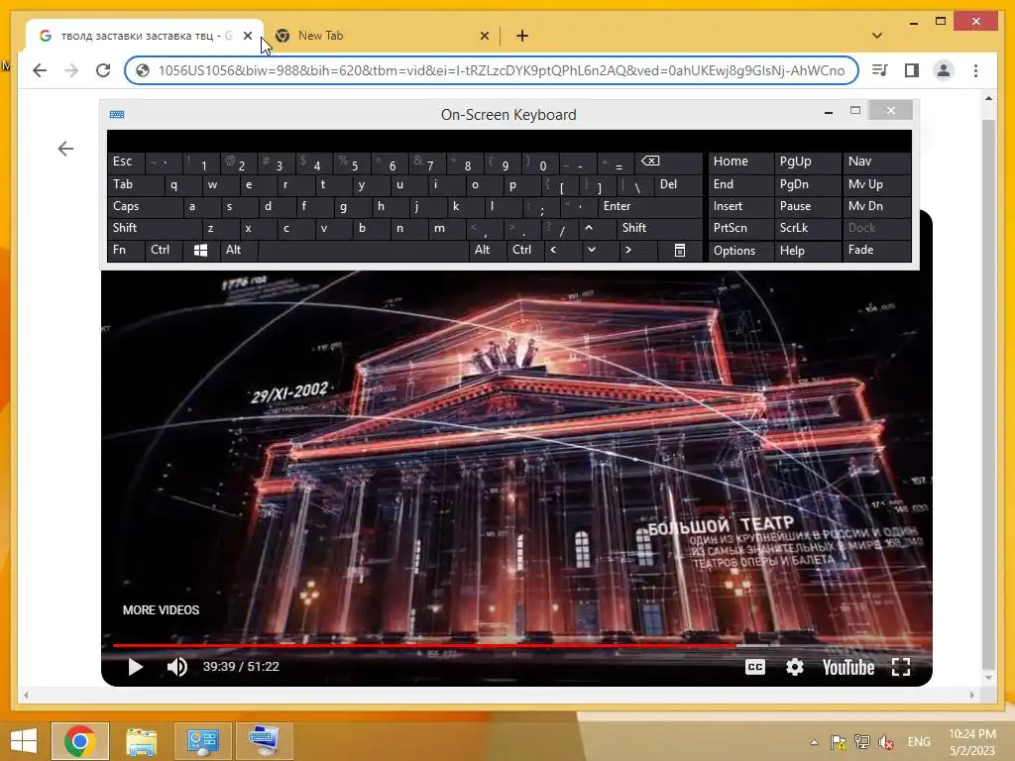Click the PrtScn key
This screenshot has height=761, width=1015.
(740, 229)
